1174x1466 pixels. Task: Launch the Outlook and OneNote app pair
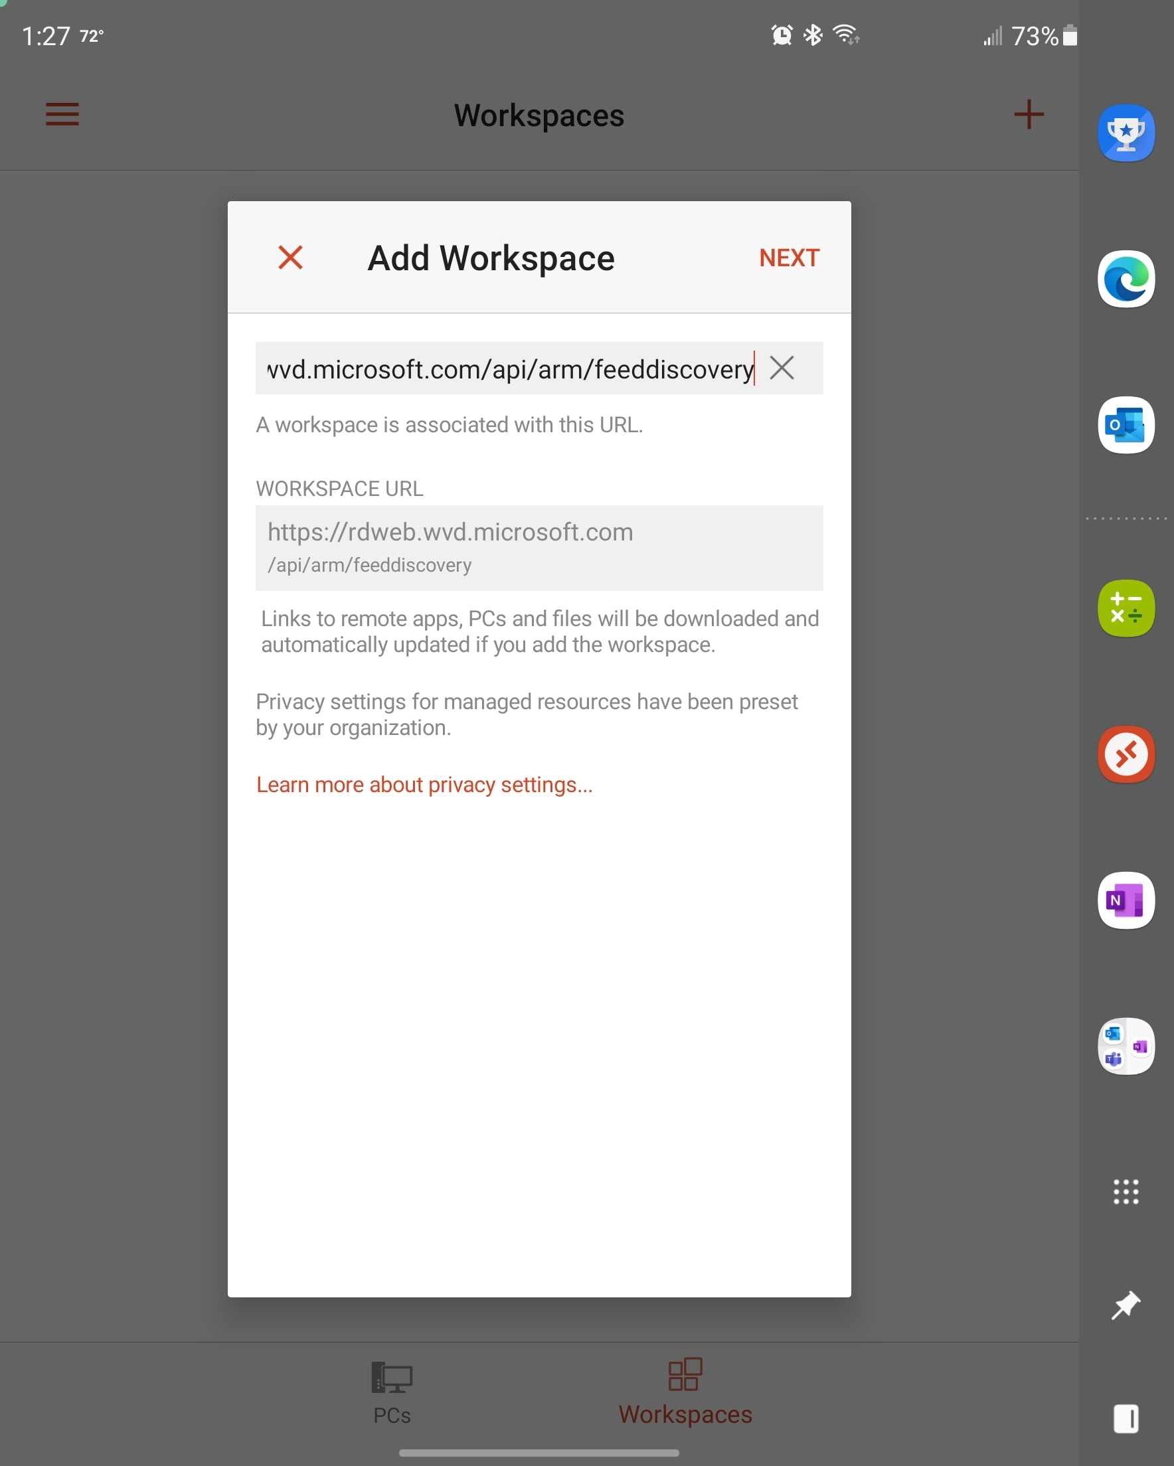tap(1126, 1047)
